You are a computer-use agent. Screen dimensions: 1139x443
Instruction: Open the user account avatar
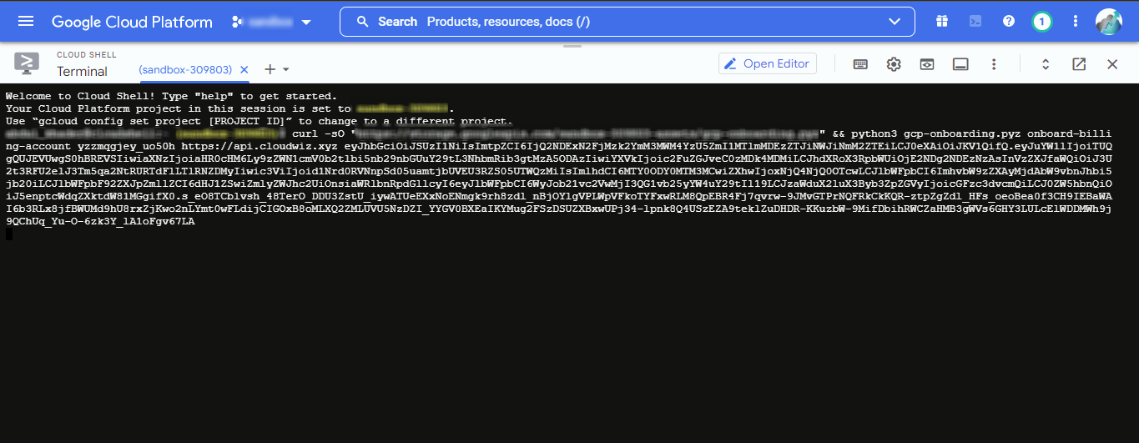click(1109, 22)
